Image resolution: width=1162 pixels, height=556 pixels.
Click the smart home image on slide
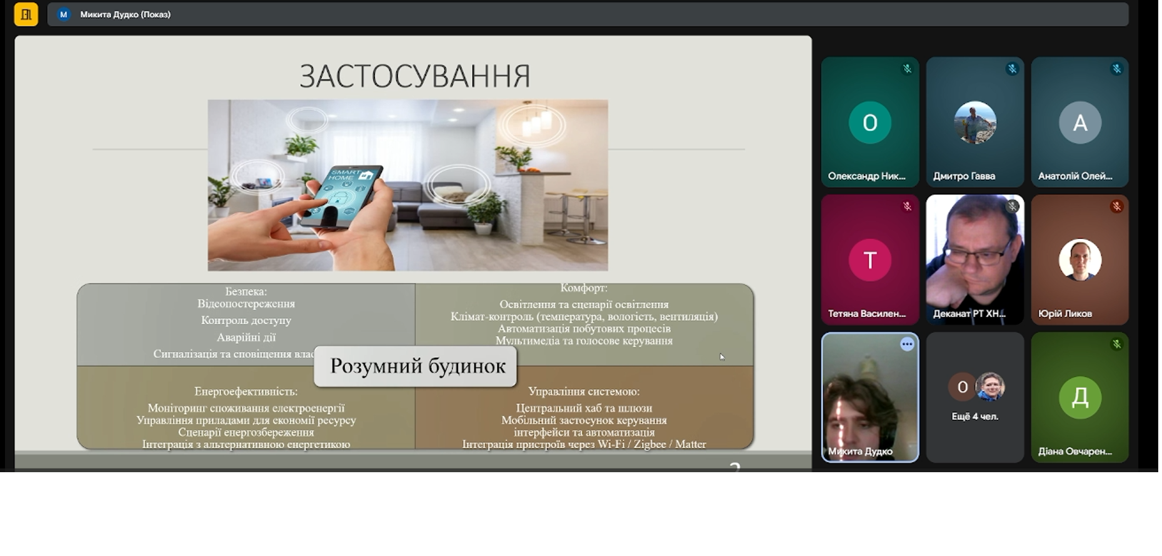408,185
